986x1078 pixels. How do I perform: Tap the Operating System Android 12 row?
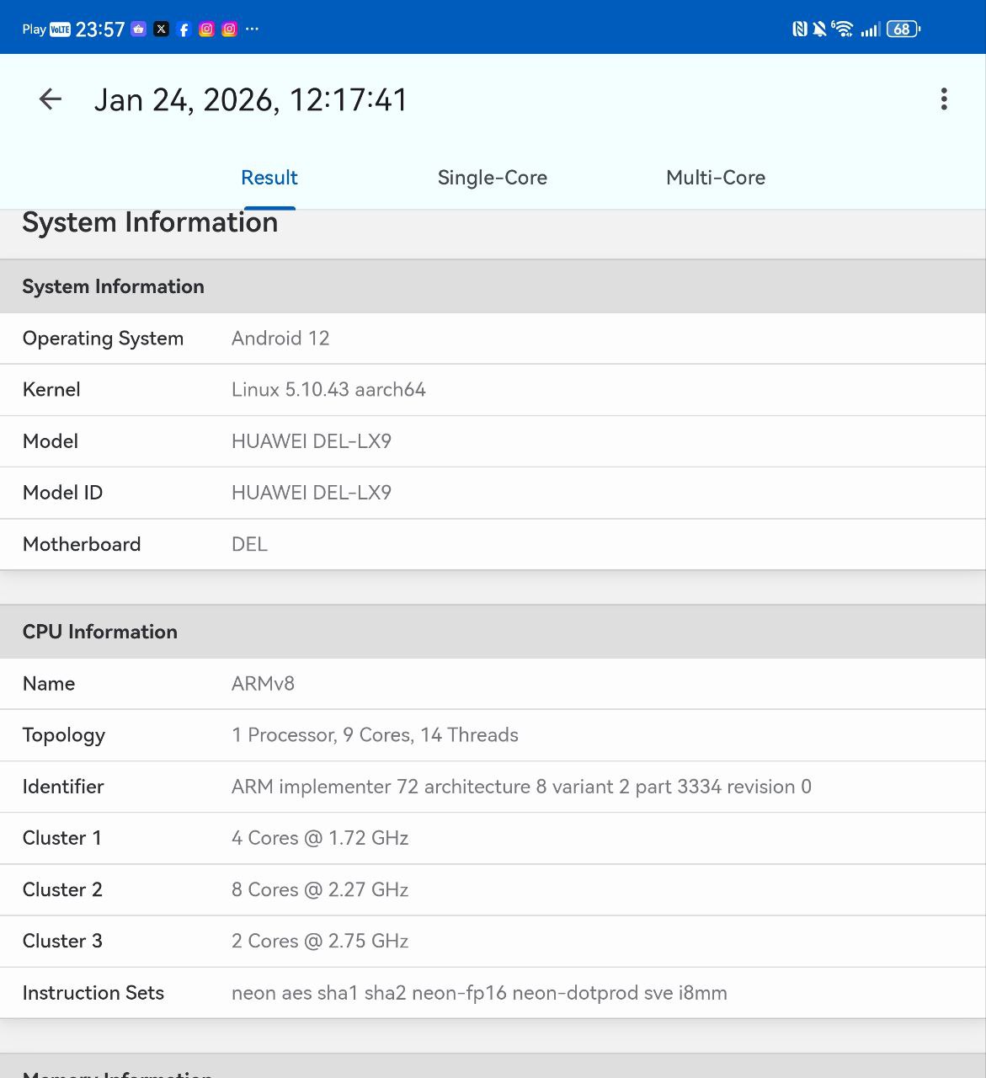[493, 339]
